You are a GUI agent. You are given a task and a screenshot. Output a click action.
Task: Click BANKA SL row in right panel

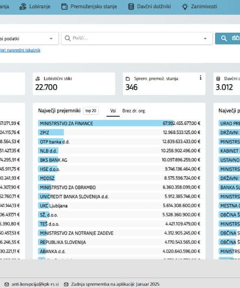[x=229, y=187]
